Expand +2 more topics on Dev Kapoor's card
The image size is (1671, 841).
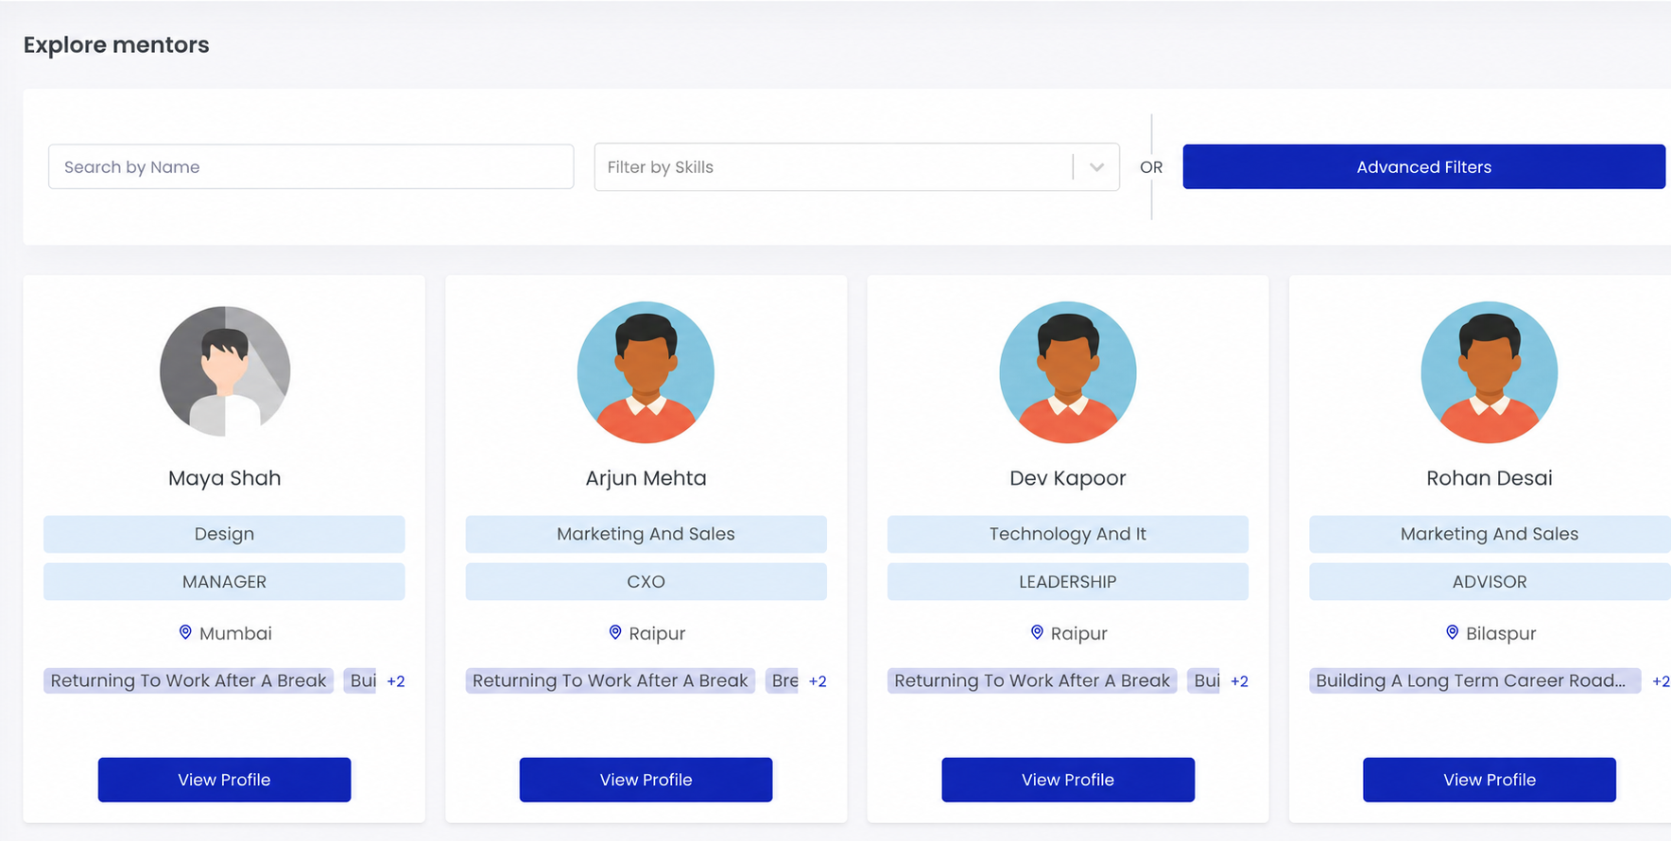click(x=1239, y=681)
